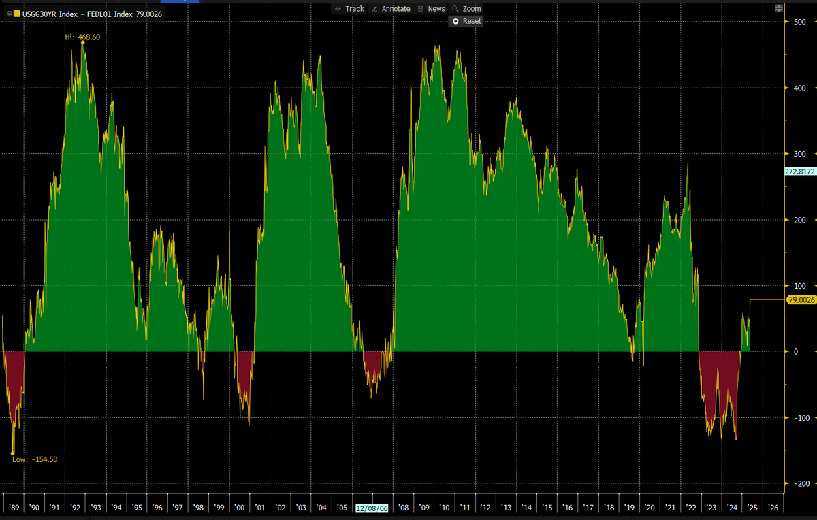
Task: Click the yellow dot at the chart low
Action: (x=12, y=453)
